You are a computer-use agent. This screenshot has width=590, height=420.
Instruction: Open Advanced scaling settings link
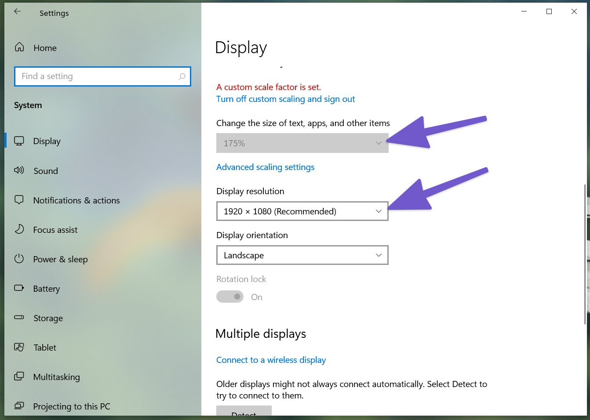[266, 167]
